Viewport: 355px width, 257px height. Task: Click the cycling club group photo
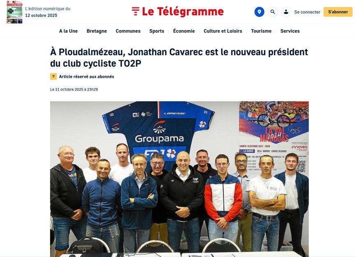pyautogui.click(x=179, y=179)
